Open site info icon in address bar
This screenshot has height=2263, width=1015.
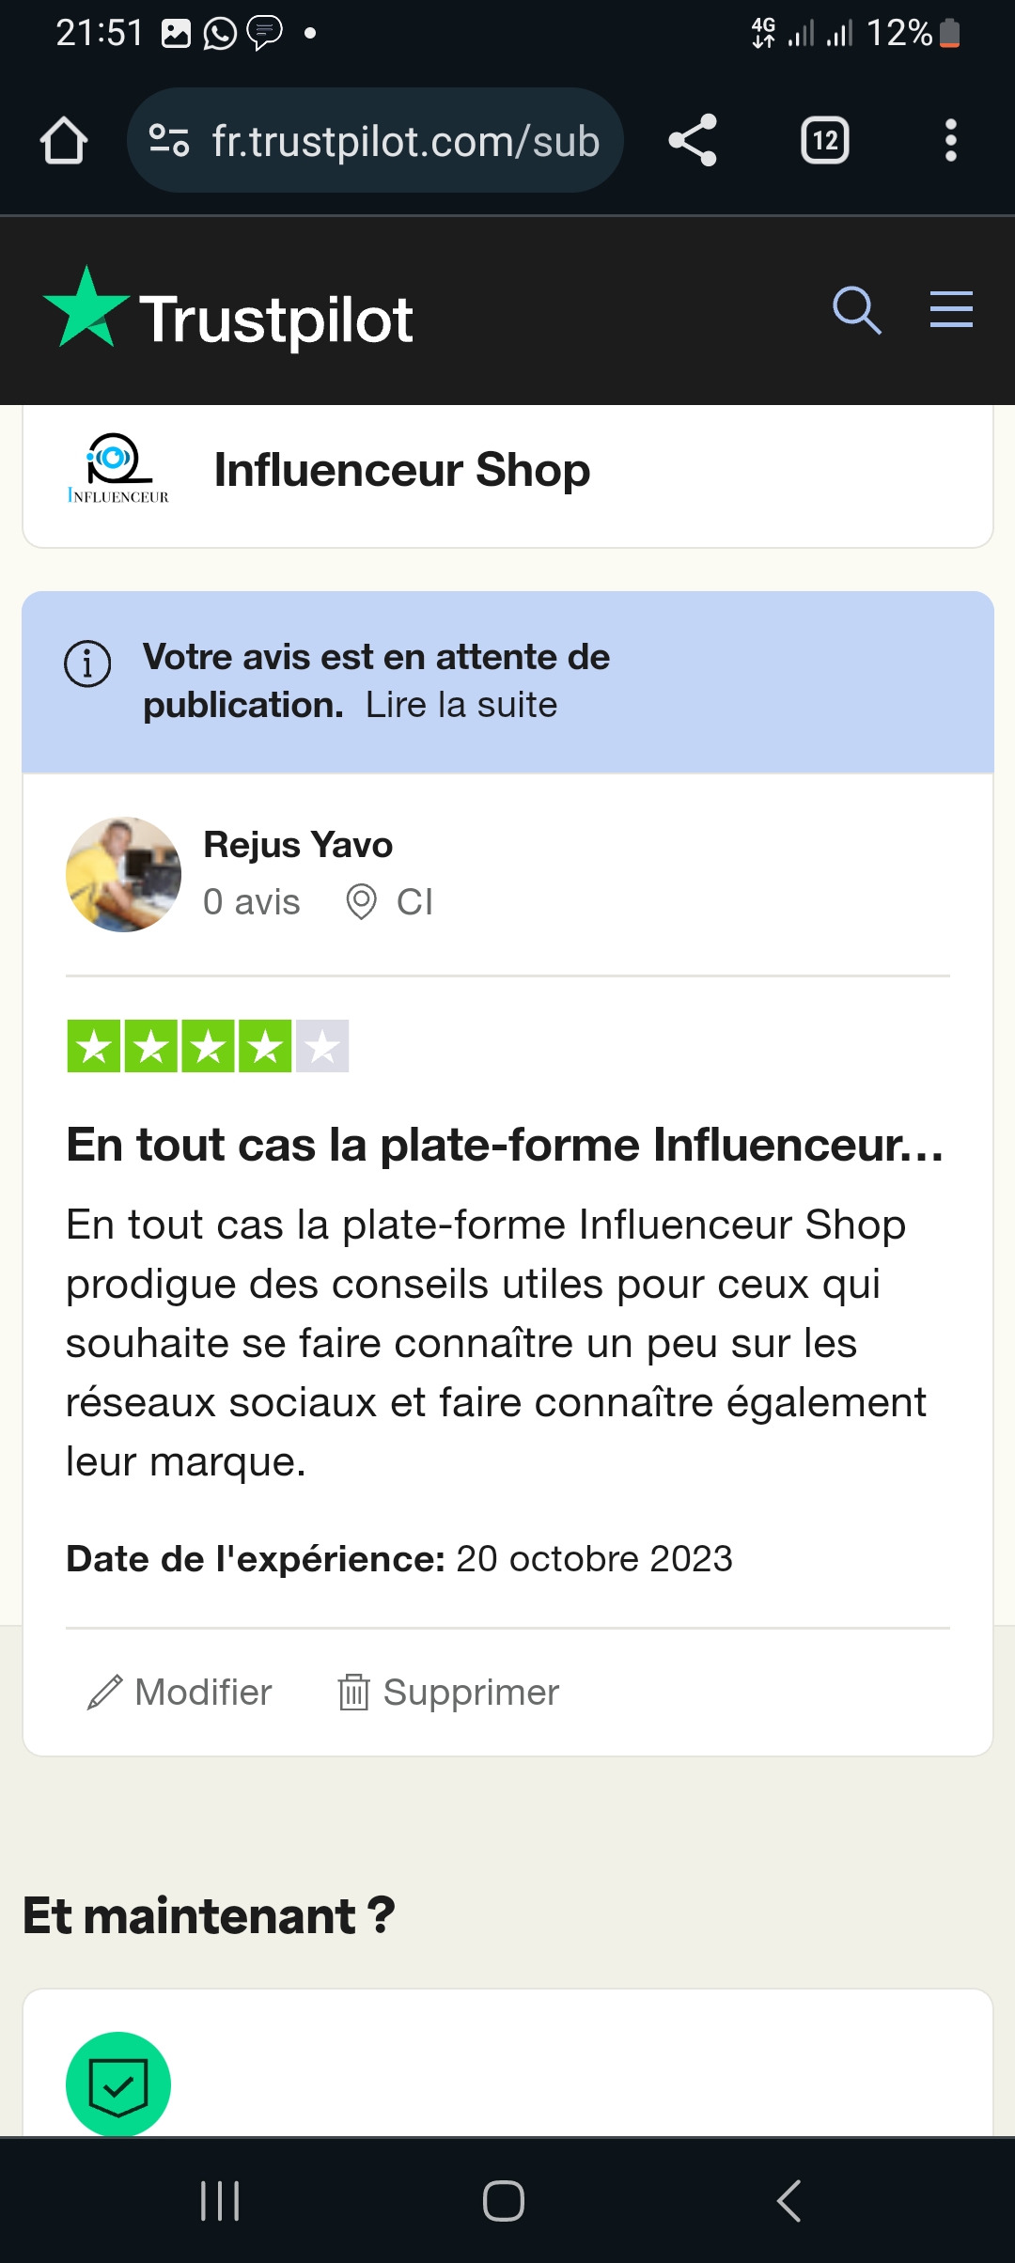click(x=169, y=141)
